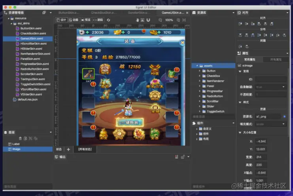Click align top edges icon under 对齐
This screenshot has width=293, height=196.
[x=259, y=24]
